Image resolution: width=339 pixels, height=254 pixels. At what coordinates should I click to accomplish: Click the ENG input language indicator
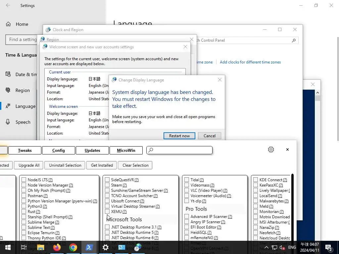click(292, 247)
